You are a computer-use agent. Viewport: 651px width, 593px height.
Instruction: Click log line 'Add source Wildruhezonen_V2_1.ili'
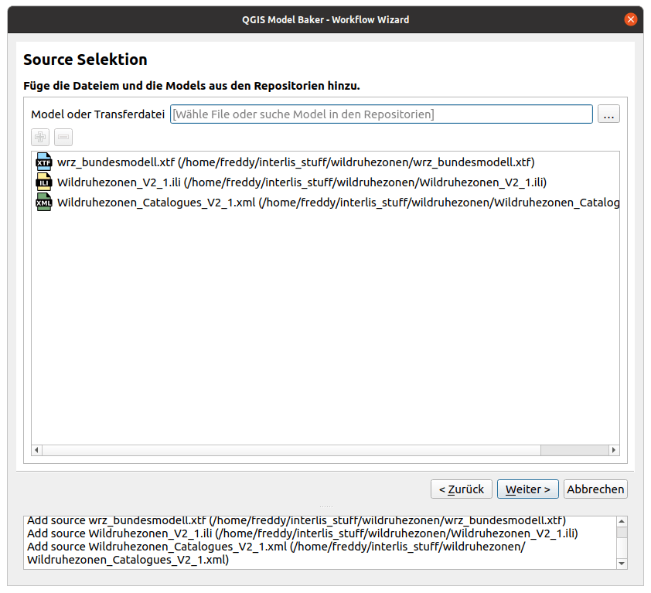302,533
